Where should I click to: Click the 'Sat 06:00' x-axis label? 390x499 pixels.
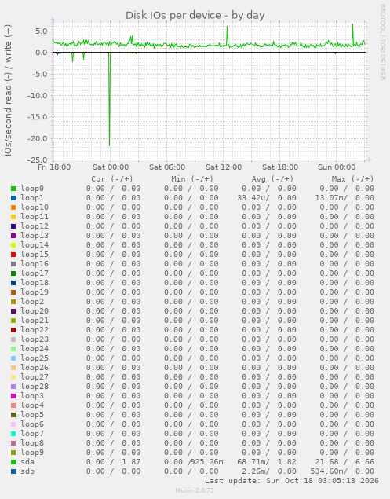(167, 167)
